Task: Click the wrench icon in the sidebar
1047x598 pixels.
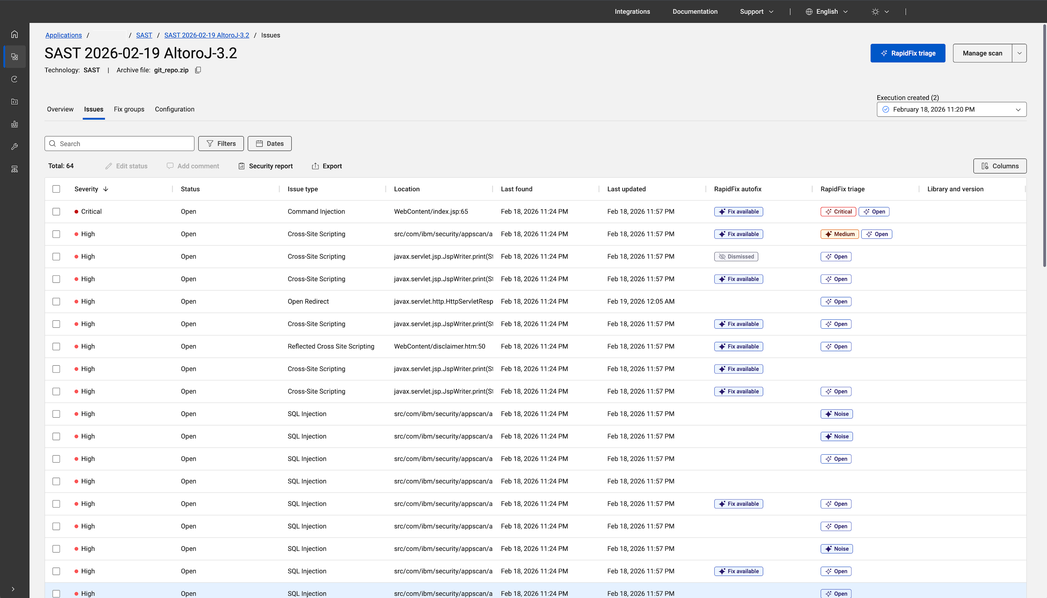Action: 15,147
